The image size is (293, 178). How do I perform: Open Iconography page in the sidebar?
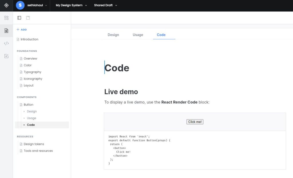(x=33, y=79)
